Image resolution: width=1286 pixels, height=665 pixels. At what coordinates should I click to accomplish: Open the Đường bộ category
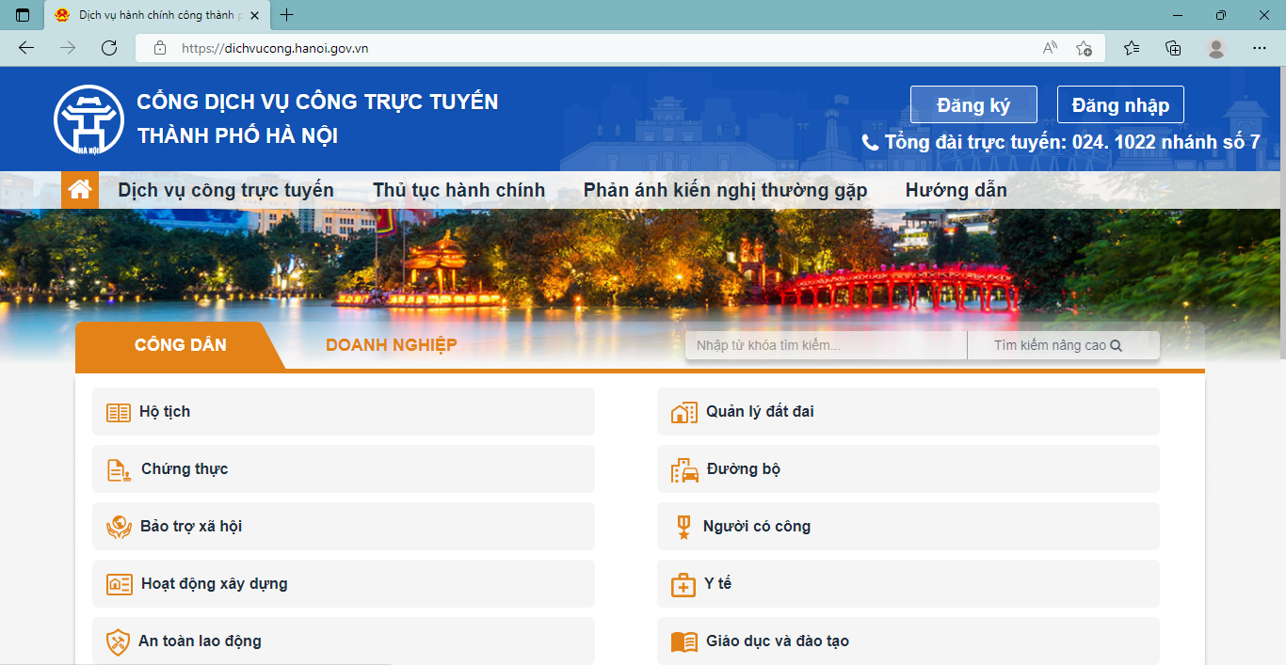908,469
